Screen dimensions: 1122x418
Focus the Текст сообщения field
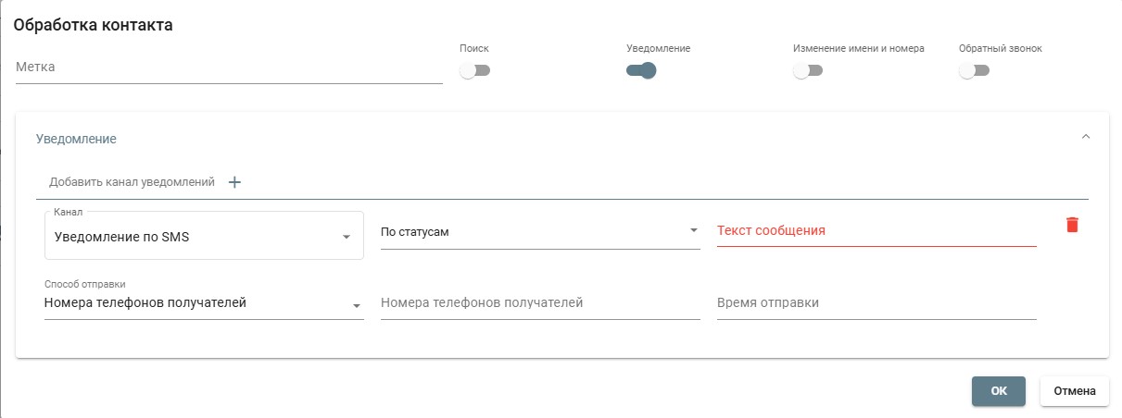point(876,230)
